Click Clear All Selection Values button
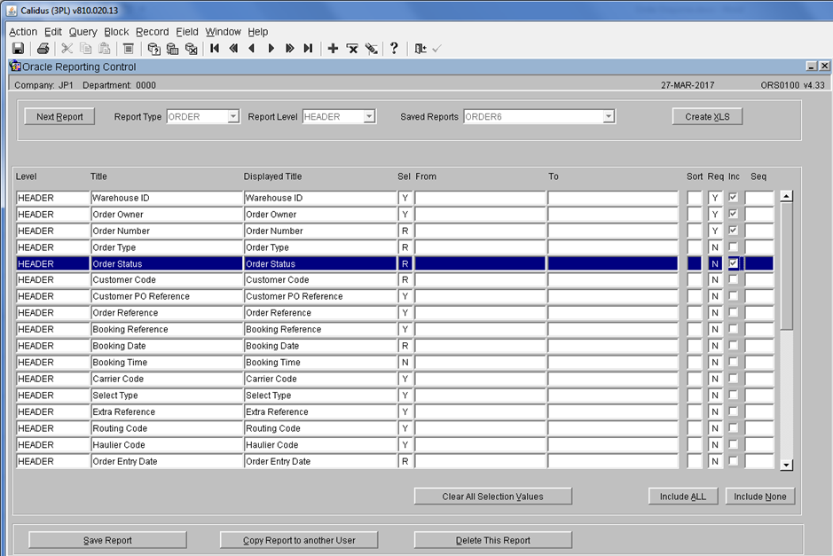The height and width of the screenshot is (556, 833). coord(493,497)
